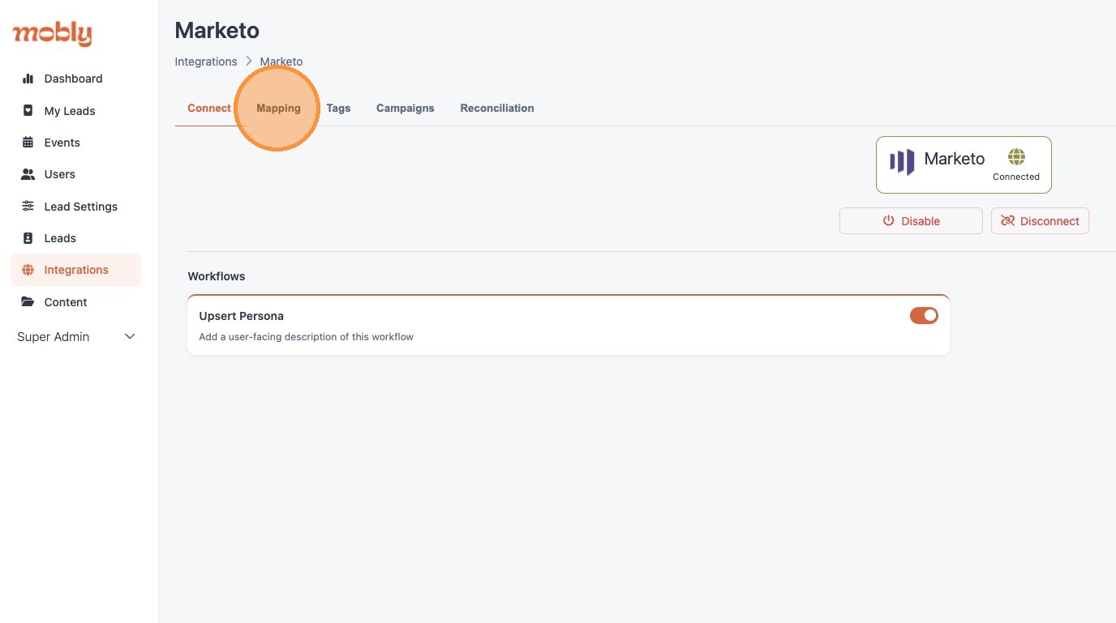Go to the Campaigns tab
Image resolution: width=1116 pixels, height=623 pixels.
tap(405, 108)
